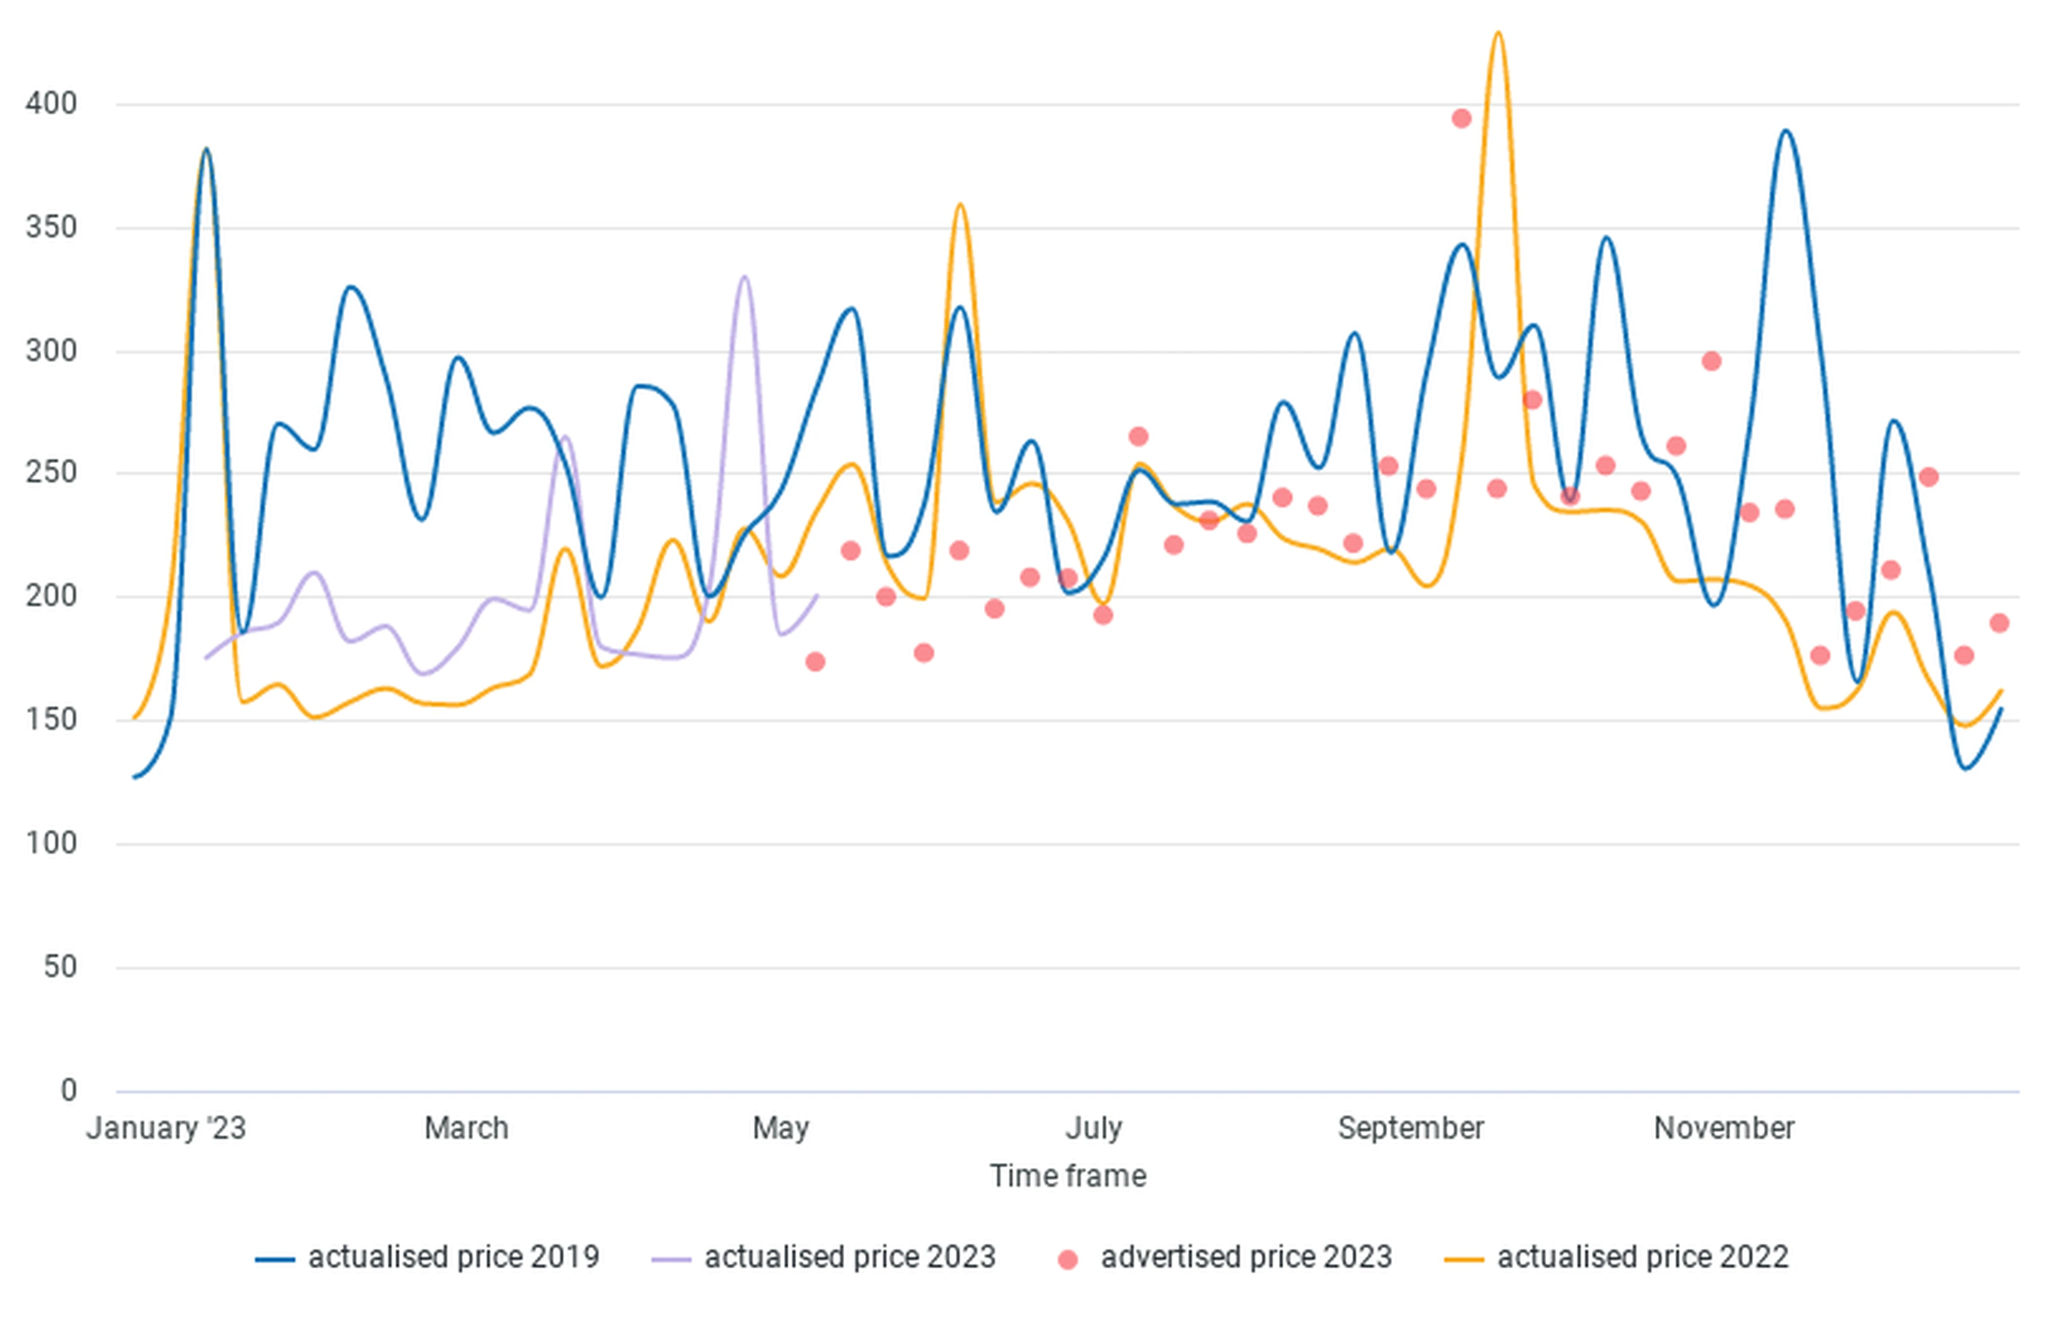Click the blue actualised price 2019 legend line

[275, 1259]
